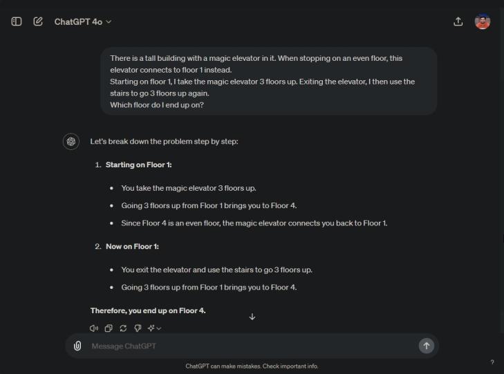Regenerate the ChatGPT response

click(x=123, y=328)
